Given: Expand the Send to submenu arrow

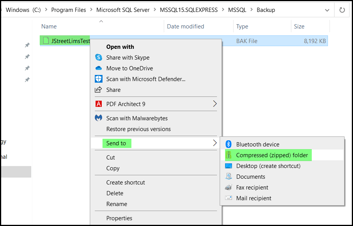Looking at the screenshot, I should coord(216,143).
